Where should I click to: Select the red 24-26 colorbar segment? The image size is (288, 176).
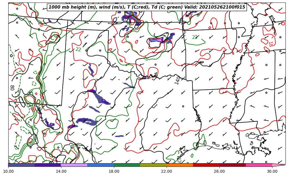(206, 165)
